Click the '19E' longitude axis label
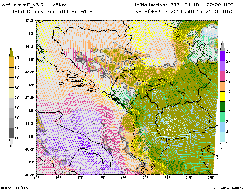This screenshot has height=190, width=250. (x=124, y=178)
